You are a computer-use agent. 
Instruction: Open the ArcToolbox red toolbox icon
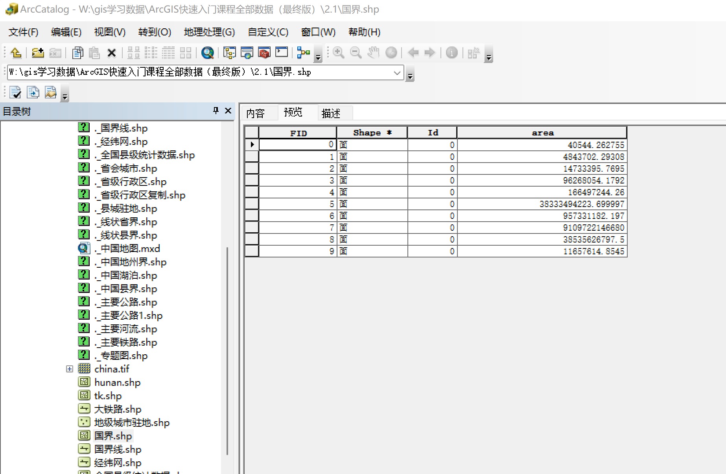pyautogui.click(x=264, y=52)
